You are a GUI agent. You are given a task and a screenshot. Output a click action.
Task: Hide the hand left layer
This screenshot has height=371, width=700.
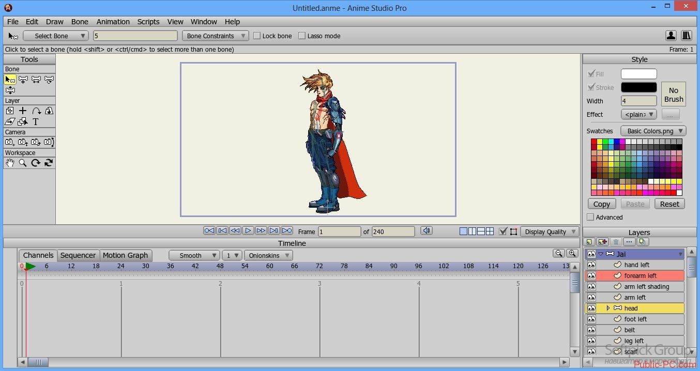pyautogui.click(x=591, y=265)
